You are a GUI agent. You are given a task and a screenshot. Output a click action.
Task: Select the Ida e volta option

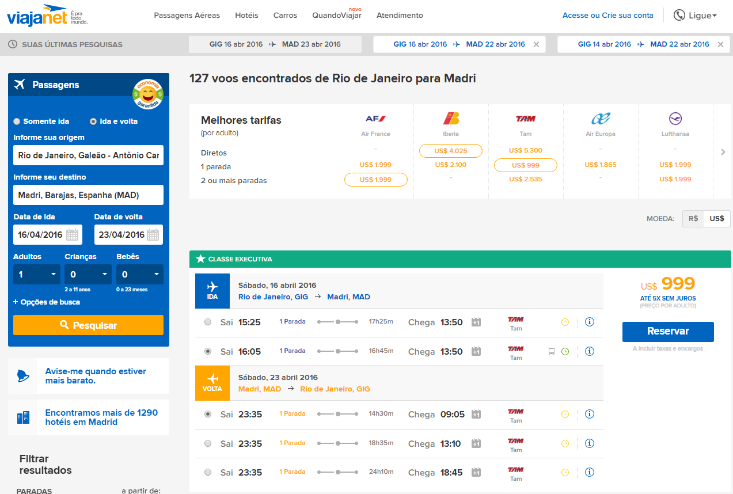[93, 121]
